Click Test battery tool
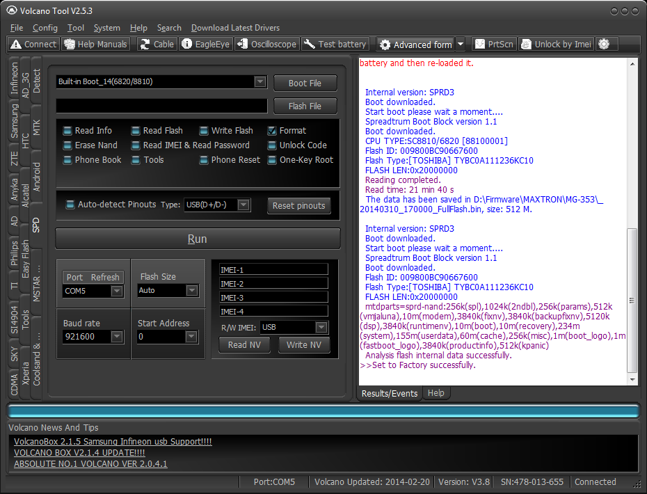The width and height of the screenshot is (647, 494). point(335,44)
